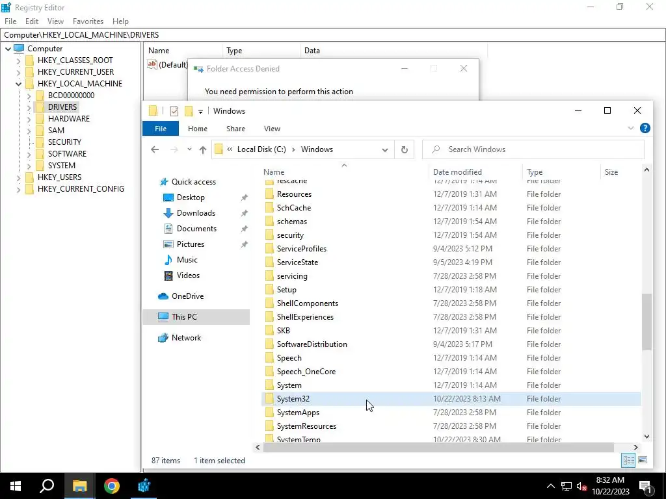Screen dimensions: 666x499
Task: Select the HARDWARE registry key
Action: [x=68, y=119]
